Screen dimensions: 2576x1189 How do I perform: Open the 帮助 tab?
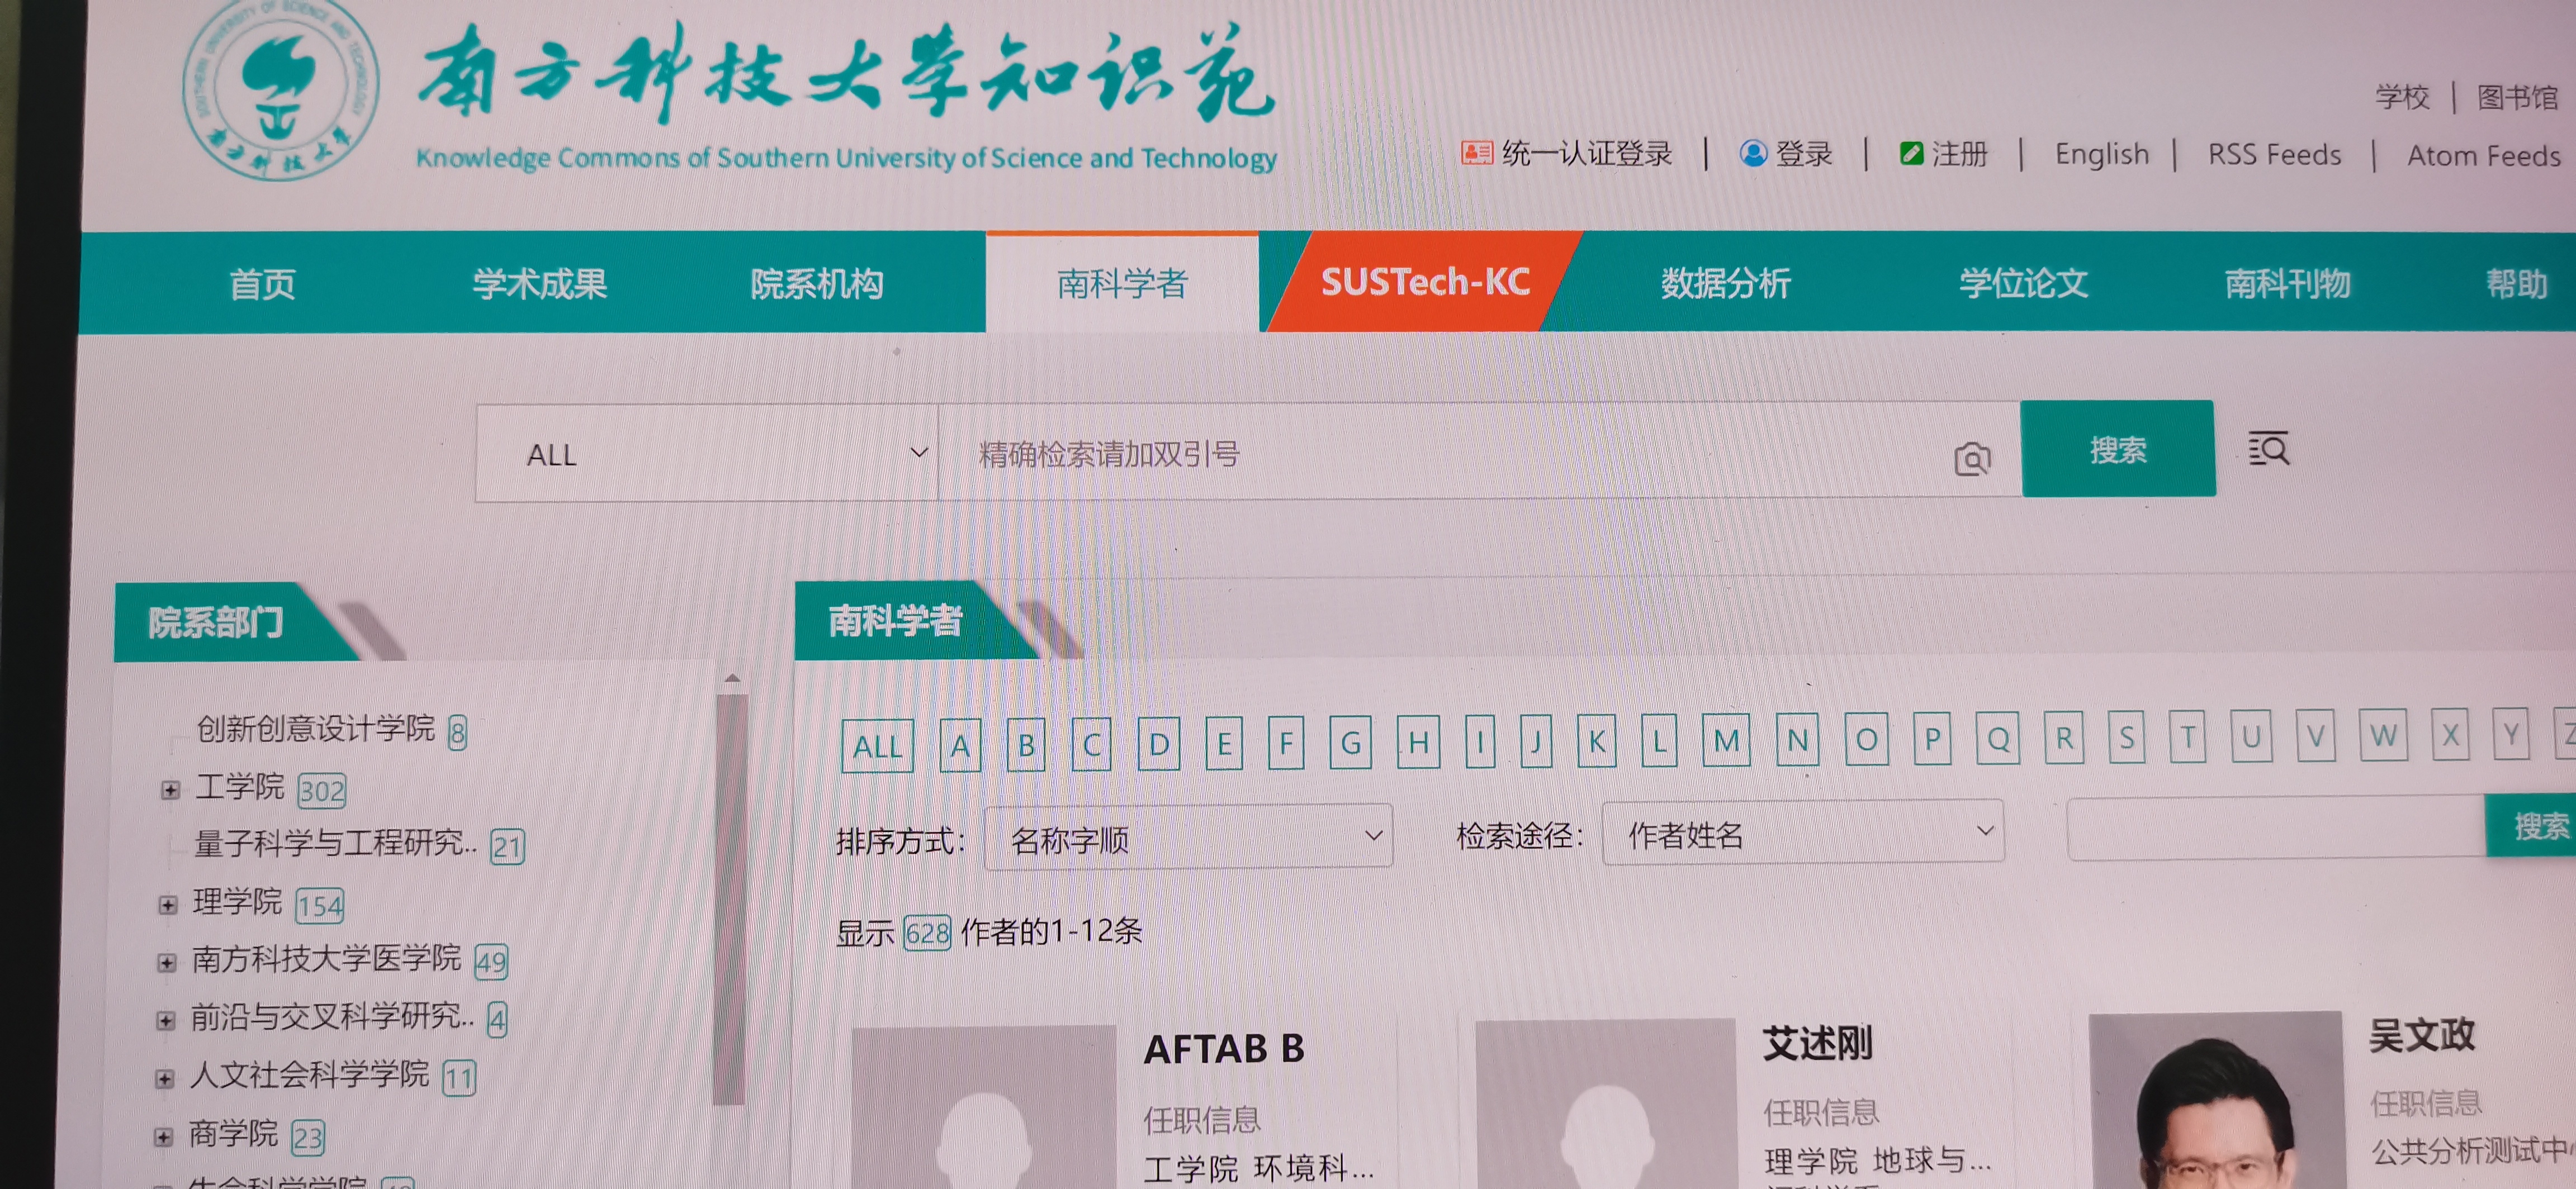click(2517, 284)
